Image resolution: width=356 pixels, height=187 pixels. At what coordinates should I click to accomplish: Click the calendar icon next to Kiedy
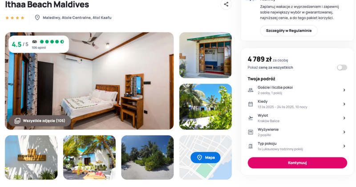point(251,104)
